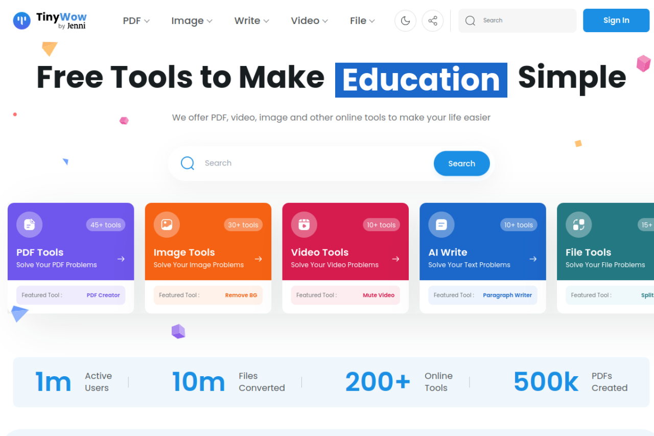Click the TinyWow logo icon
This screenshot has width=654, height=436.
pos(22,20)
